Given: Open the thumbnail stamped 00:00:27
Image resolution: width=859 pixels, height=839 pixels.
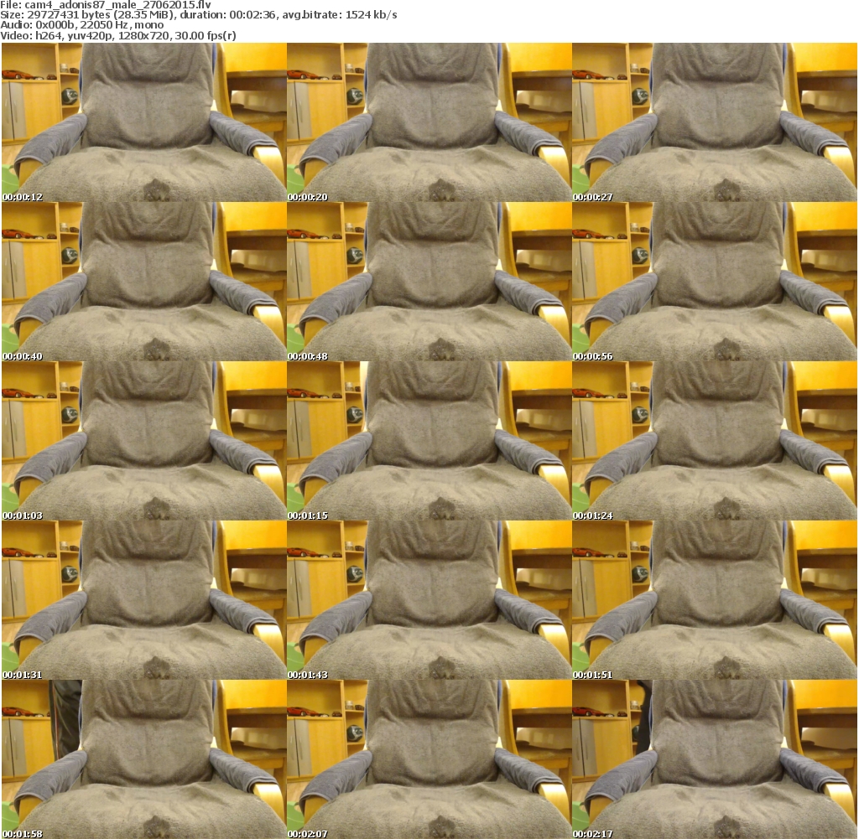Looking at the screenshot, I should pos(715,122).
